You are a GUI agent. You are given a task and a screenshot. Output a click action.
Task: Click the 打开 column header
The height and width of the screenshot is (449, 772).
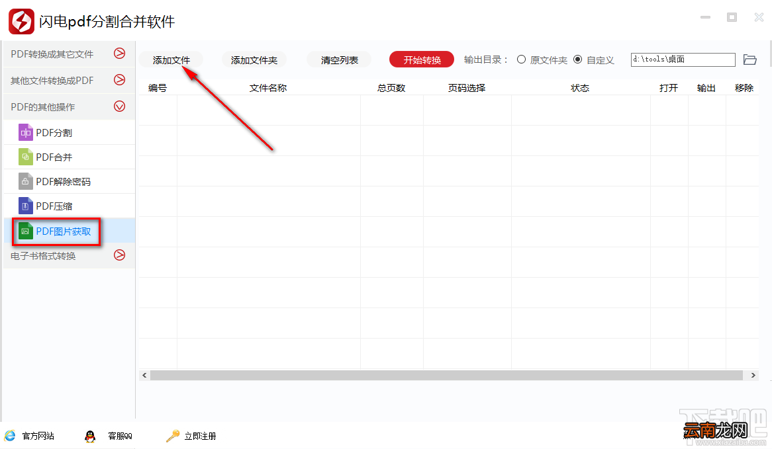(669, 88)
